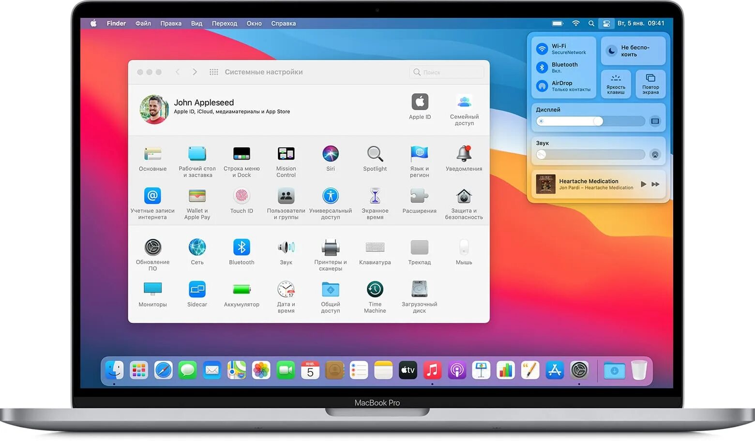Screen dimensions: 755x441
Task: Open the Мониторы preferences pane
Action: (152, 289)
